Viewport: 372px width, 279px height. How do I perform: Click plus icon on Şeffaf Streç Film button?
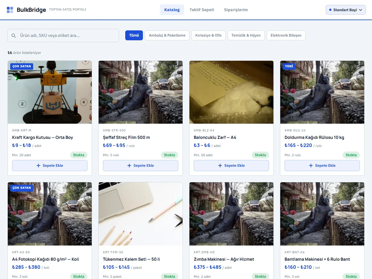tap(129, 166)
